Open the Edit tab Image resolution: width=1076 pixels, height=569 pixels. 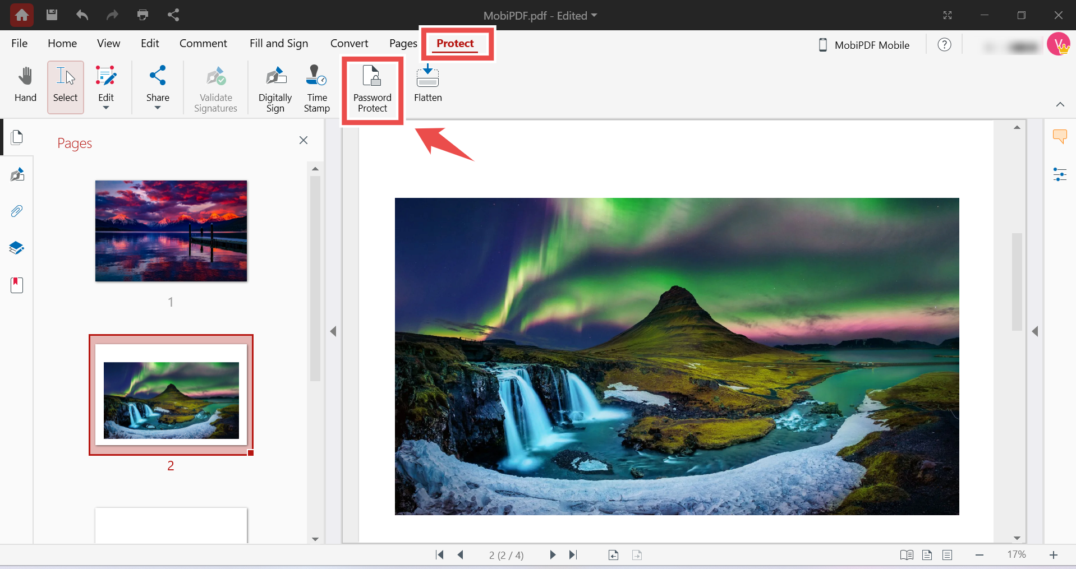(150, 43)
